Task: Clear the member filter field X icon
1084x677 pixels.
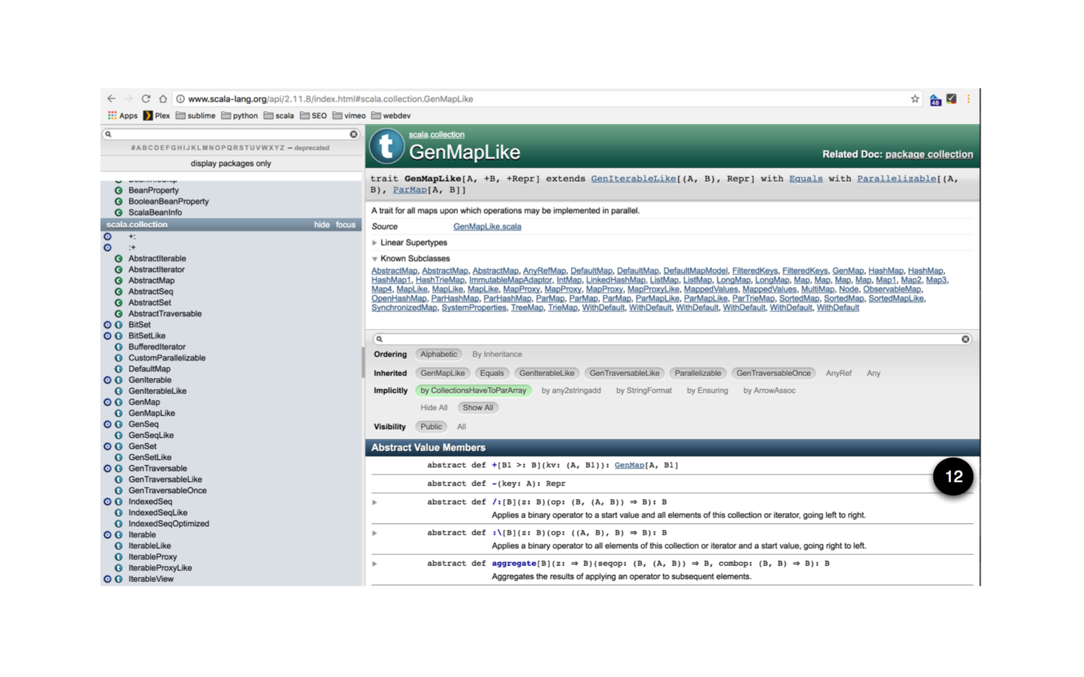Action: (x=965, y=339)
